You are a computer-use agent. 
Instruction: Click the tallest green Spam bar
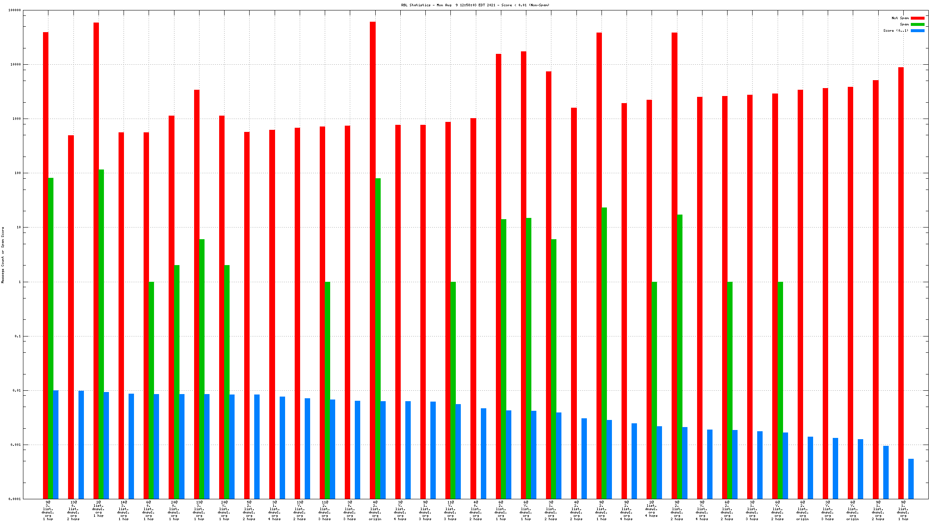[x=101, y=334]
